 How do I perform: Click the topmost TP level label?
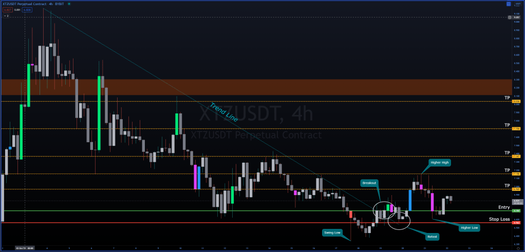[507, 97]
